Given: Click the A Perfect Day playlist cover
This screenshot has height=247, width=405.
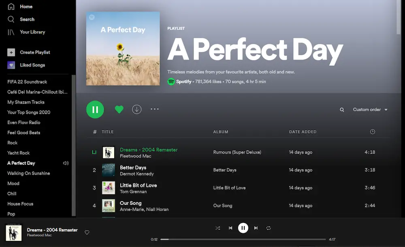Looking at the screenshot, I should coord(123,48).
